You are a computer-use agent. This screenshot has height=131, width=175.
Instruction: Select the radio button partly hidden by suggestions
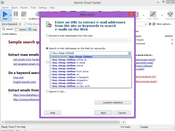point(47,62)
